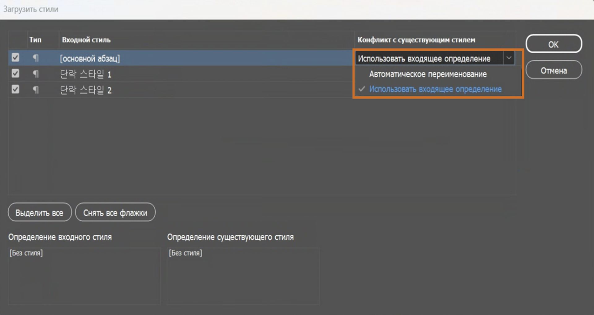Image resolution: width=594 pixels, height=315 pixels.
Task: Click the incoming style definition box
Action: click(x=84, y=276)
